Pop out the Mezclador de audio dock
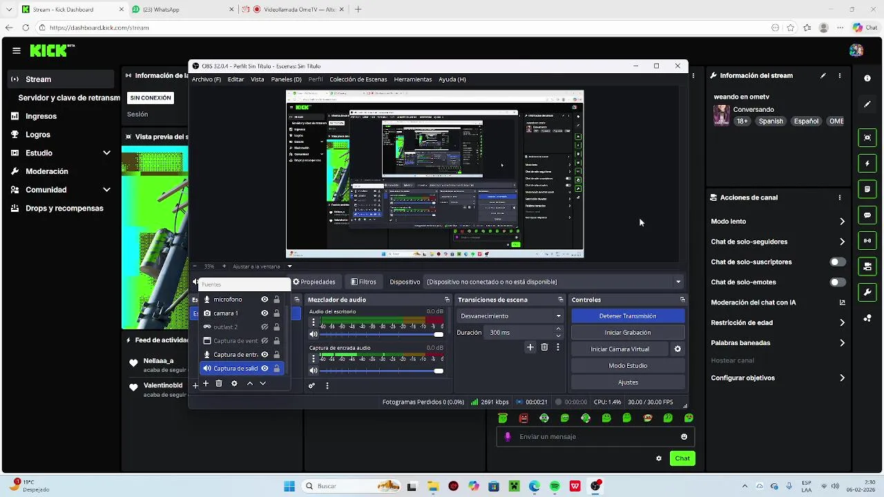Screen dimensions: 884x497 point(447,300)
